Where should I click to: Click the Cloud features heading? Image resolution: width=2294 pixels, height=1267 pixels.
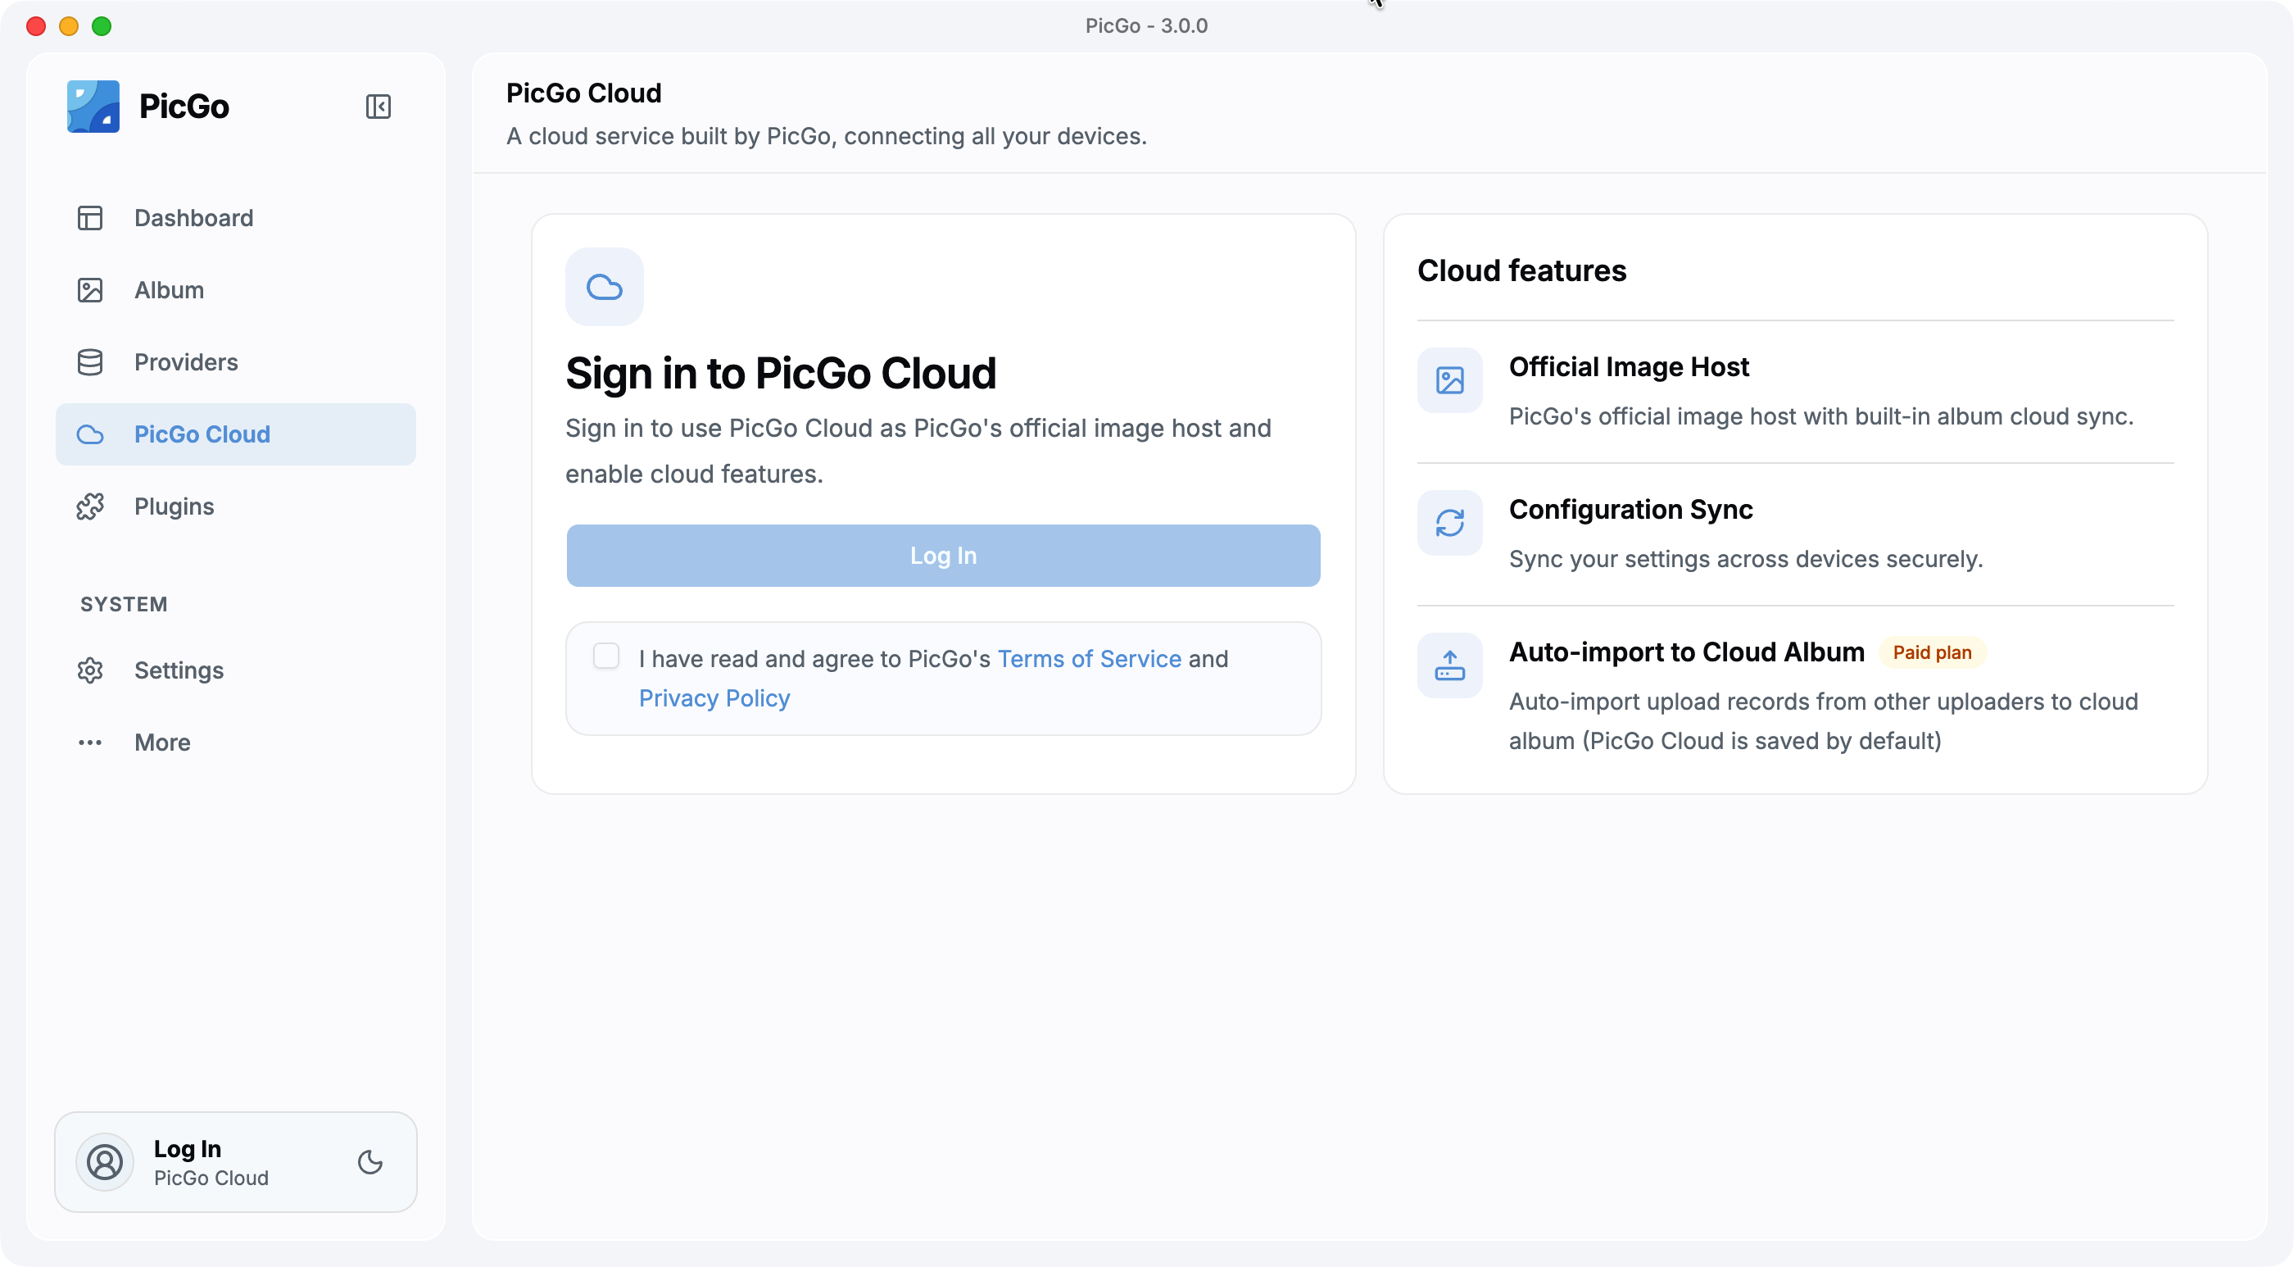pos(1522,271)
